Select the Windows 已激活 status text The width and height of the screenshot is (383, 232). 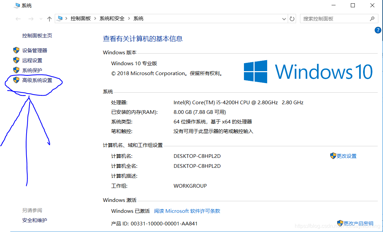tap(130, 211)
